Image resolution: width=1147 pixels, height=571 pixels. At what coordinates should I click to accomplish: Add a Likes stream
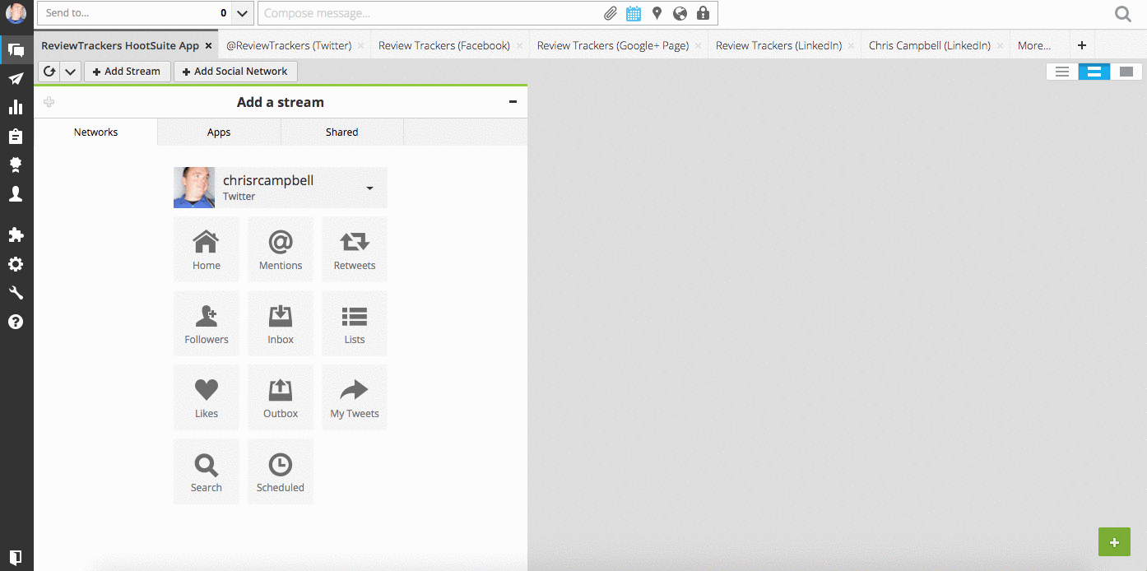point(207,397)
